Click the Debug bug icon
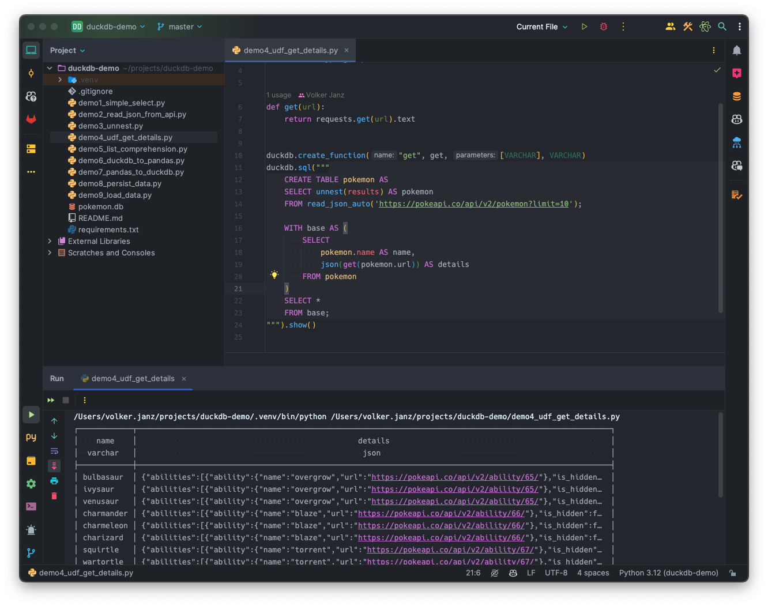768x606 pixels. (604, 27)
